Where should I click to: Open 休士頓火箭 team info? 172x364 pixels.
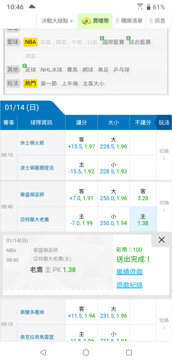32,143
